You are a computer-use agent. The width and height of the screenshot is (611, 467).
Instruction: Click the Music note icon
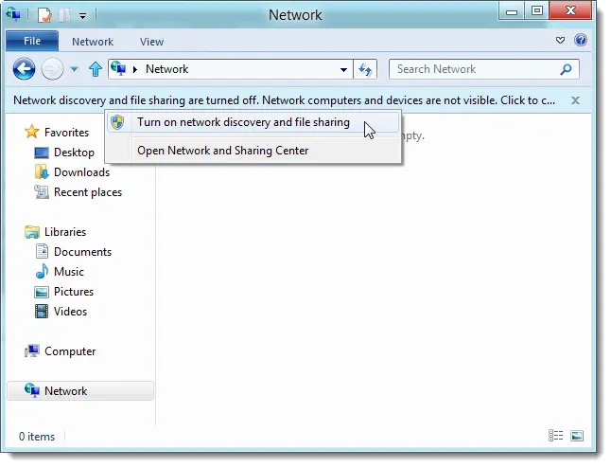pos(42,272)
